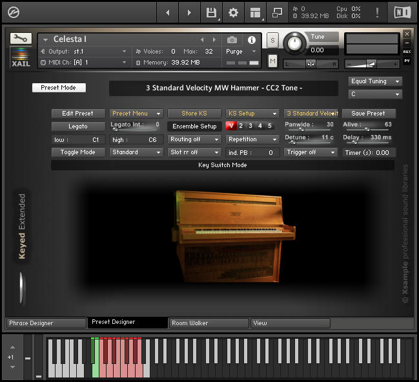The image size is (419, 382).
Task: Click the Tune knob
Action: pos(294,43)
